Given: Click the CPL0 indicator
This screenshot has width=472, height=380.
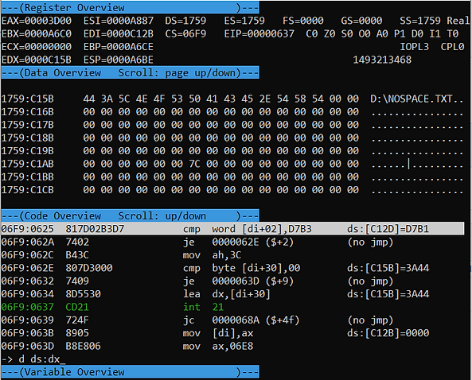Looking at the screenshot, I should tap(452, 47).
